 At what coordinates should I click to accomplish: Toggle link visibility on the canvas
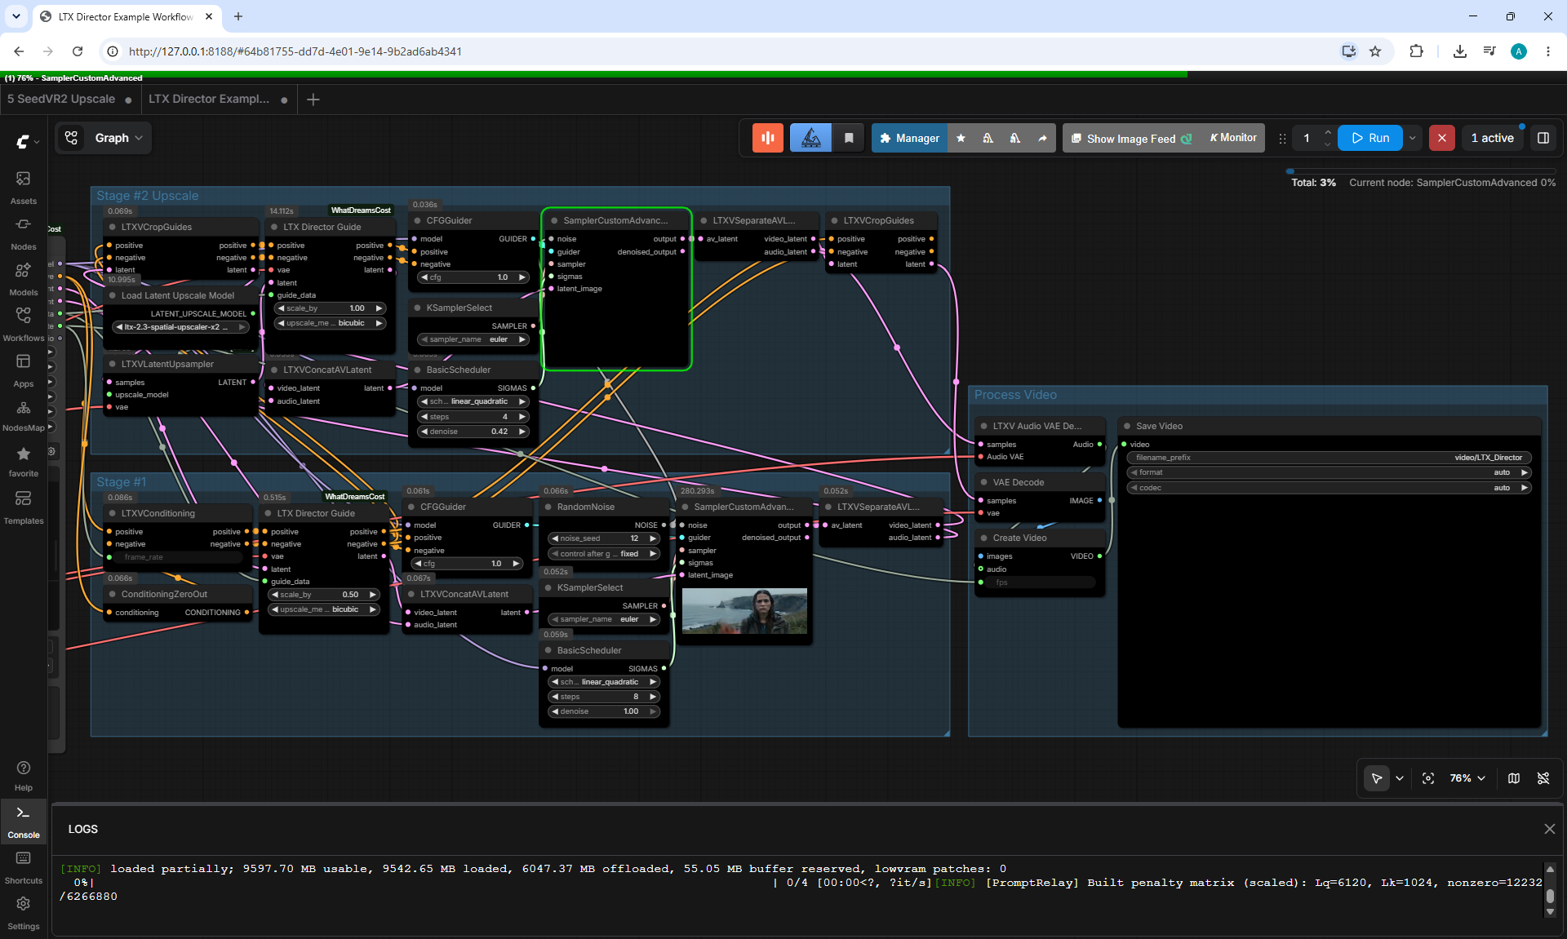1543,778
